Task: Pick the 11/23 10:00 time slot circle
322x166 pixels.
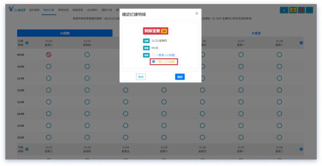Action: [87, 66]
